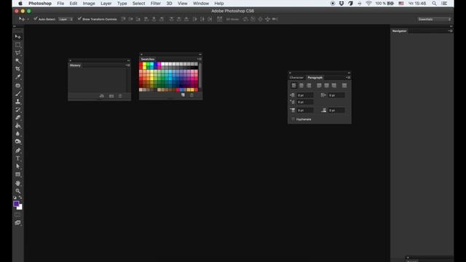The width and height of the screenshot is (466, 262).
Task: Justify last line left in Paragraph
Action: click(319, 86)
